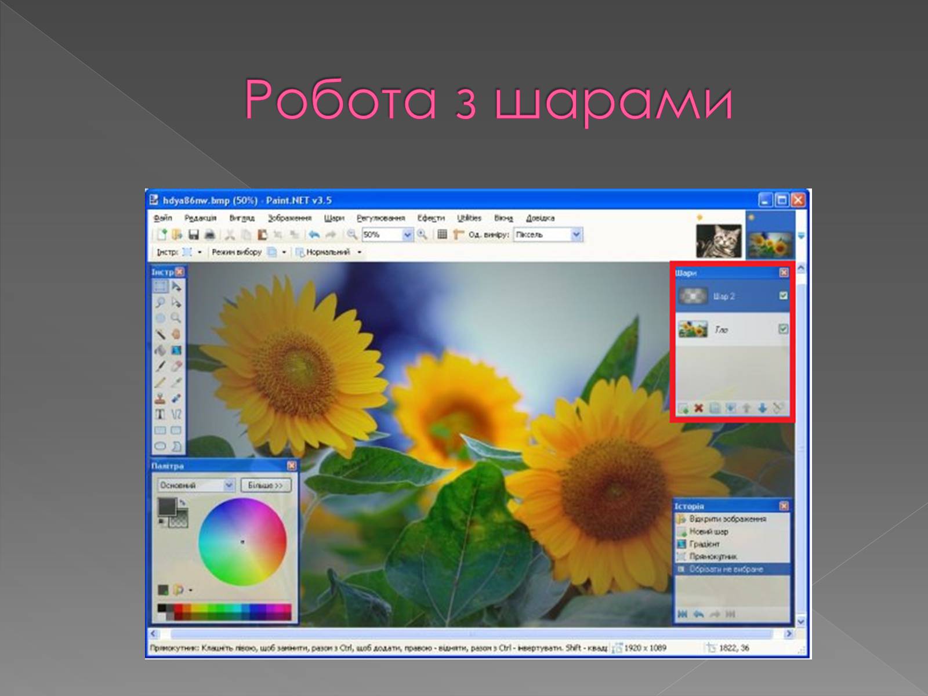The image size is (928, 696).
Task: Select the Ellipse shape tool
Action: 160,446
